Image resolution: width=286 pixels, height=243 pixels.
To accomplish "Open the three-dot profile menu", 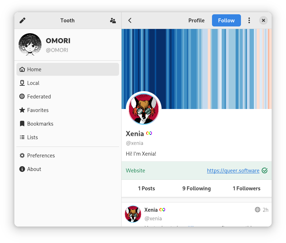I will (x=249, y=20).
